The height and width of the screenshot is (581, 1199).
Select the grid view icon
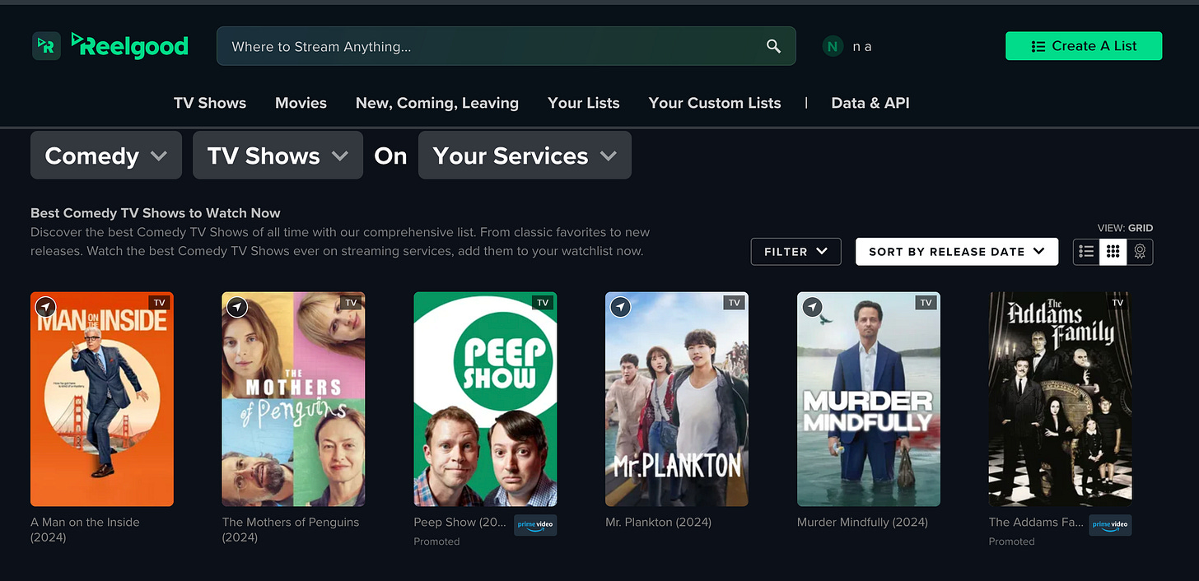[1113, 252]
